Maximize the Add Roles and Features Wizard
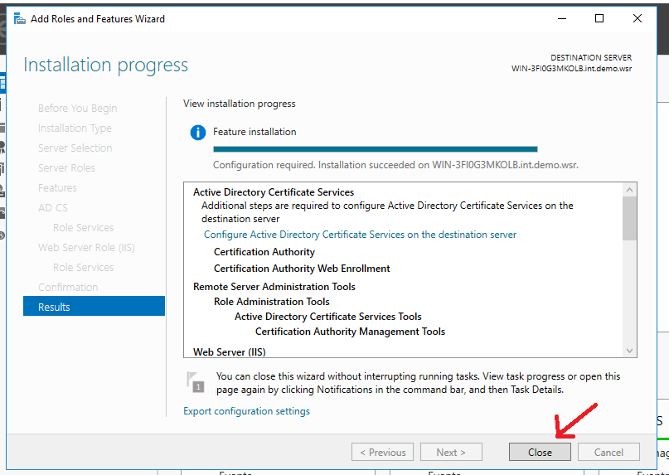 599,18
